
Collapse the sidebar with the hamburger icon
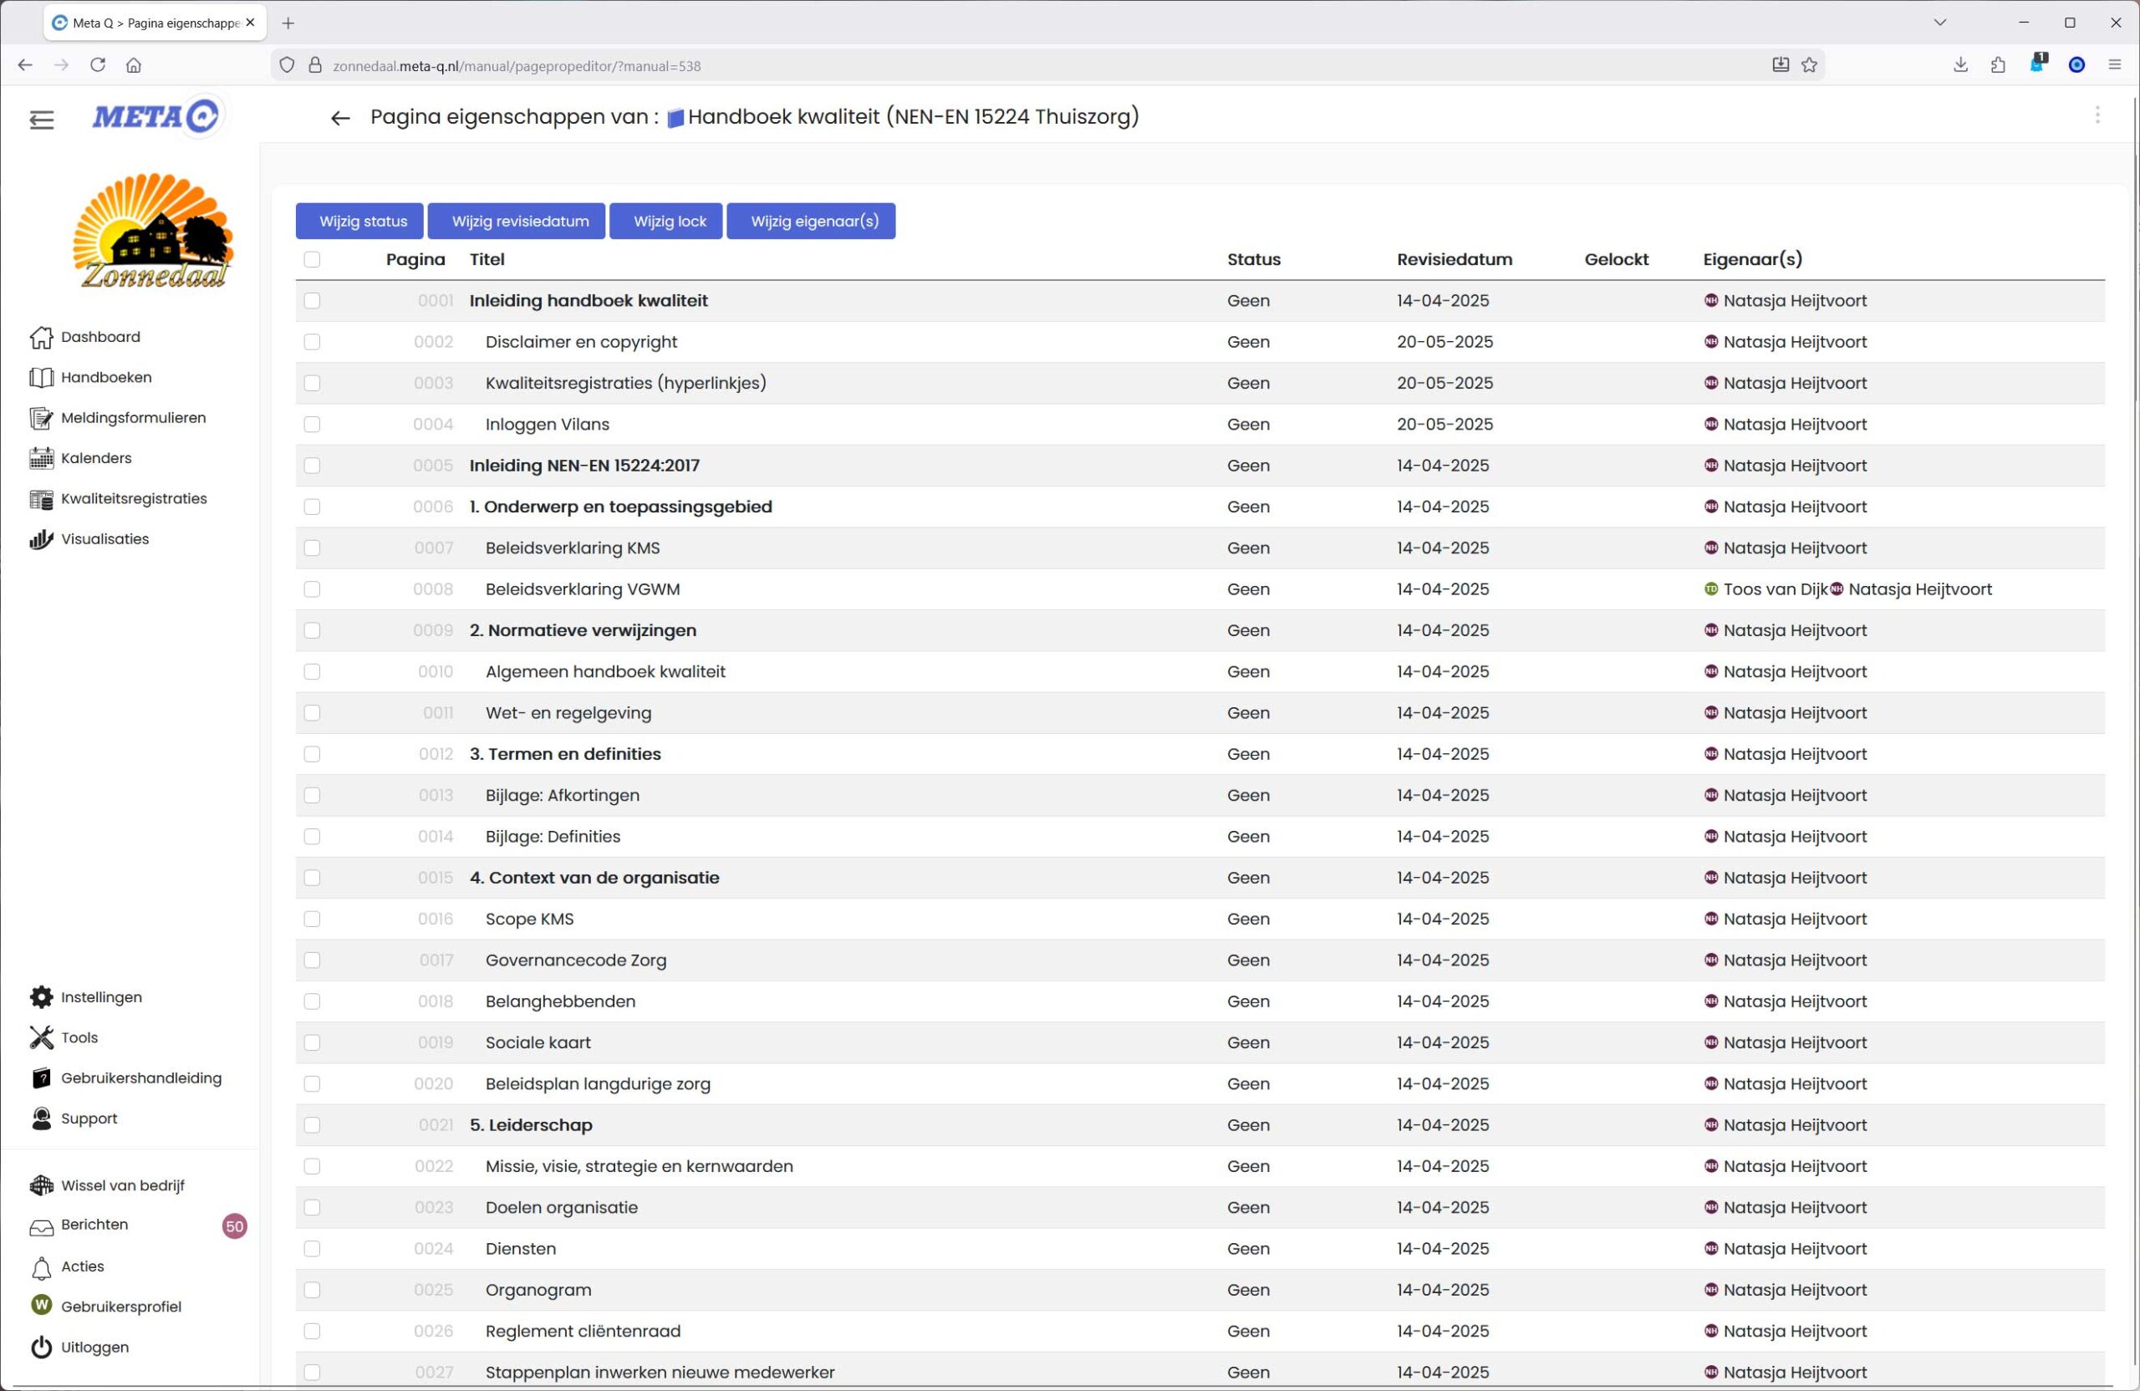[41, 120]
